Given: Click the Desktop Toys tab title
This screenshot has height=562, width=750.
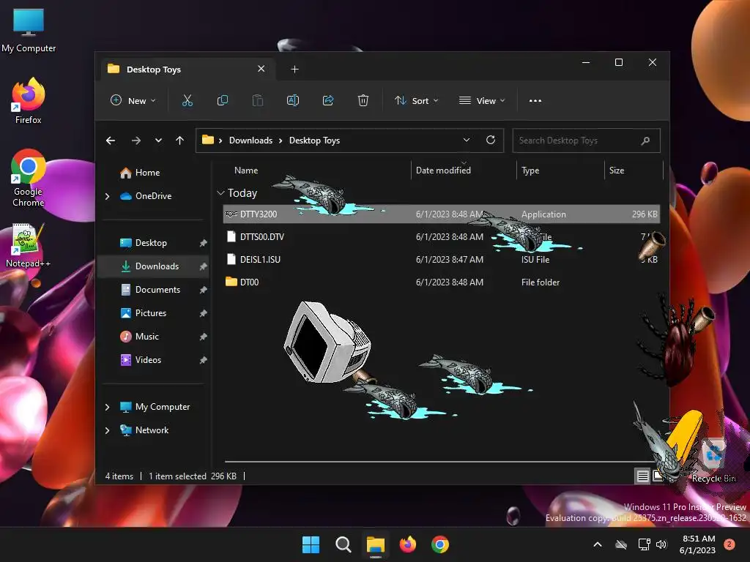Looking at the screenshot, I should tap(154, 70).
